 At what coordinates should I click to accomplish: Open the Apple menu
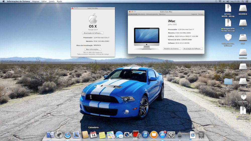pyautogui.click(x=3, y=2)
